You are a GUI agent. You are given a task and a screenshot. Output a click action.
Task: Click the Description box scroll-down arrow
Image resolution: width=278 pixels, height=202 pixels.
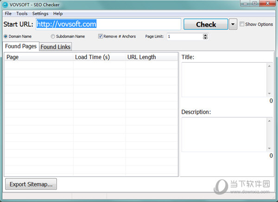click(269, 148)
